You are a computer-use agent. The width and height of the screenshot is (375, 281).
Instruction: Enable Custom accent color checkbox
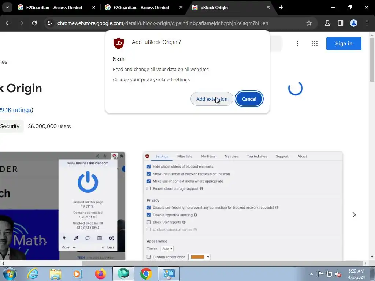click(x=149, y=257)
